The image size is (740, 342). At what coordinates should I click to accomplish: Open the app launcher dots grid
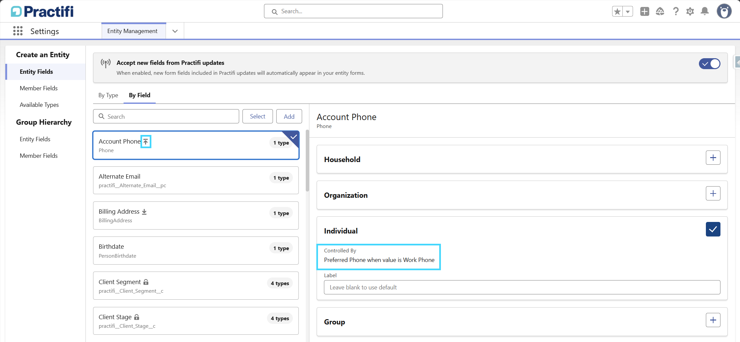[18, 31]
